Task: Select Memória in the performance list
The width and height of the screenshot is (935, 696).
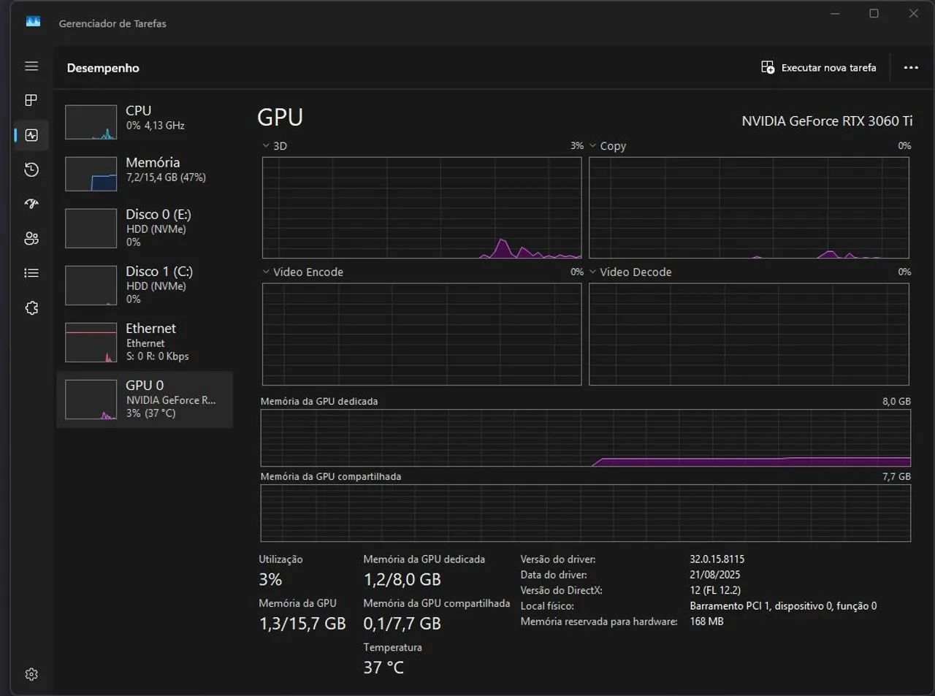Action: (x=145, y=173)
